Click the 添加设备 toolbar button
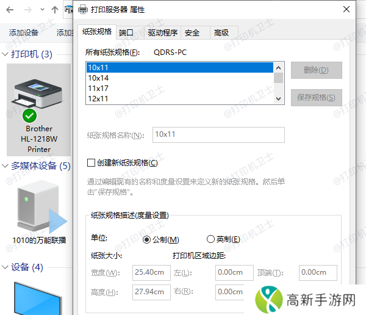 pyautogui.click(x=23, y=33)
